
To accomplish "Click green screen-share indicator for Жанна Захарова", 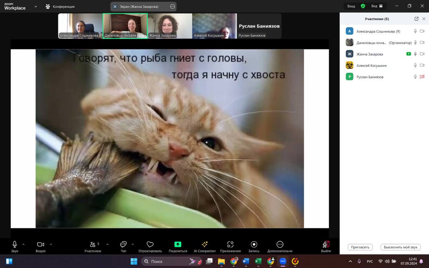I will (x=409, y=54).
